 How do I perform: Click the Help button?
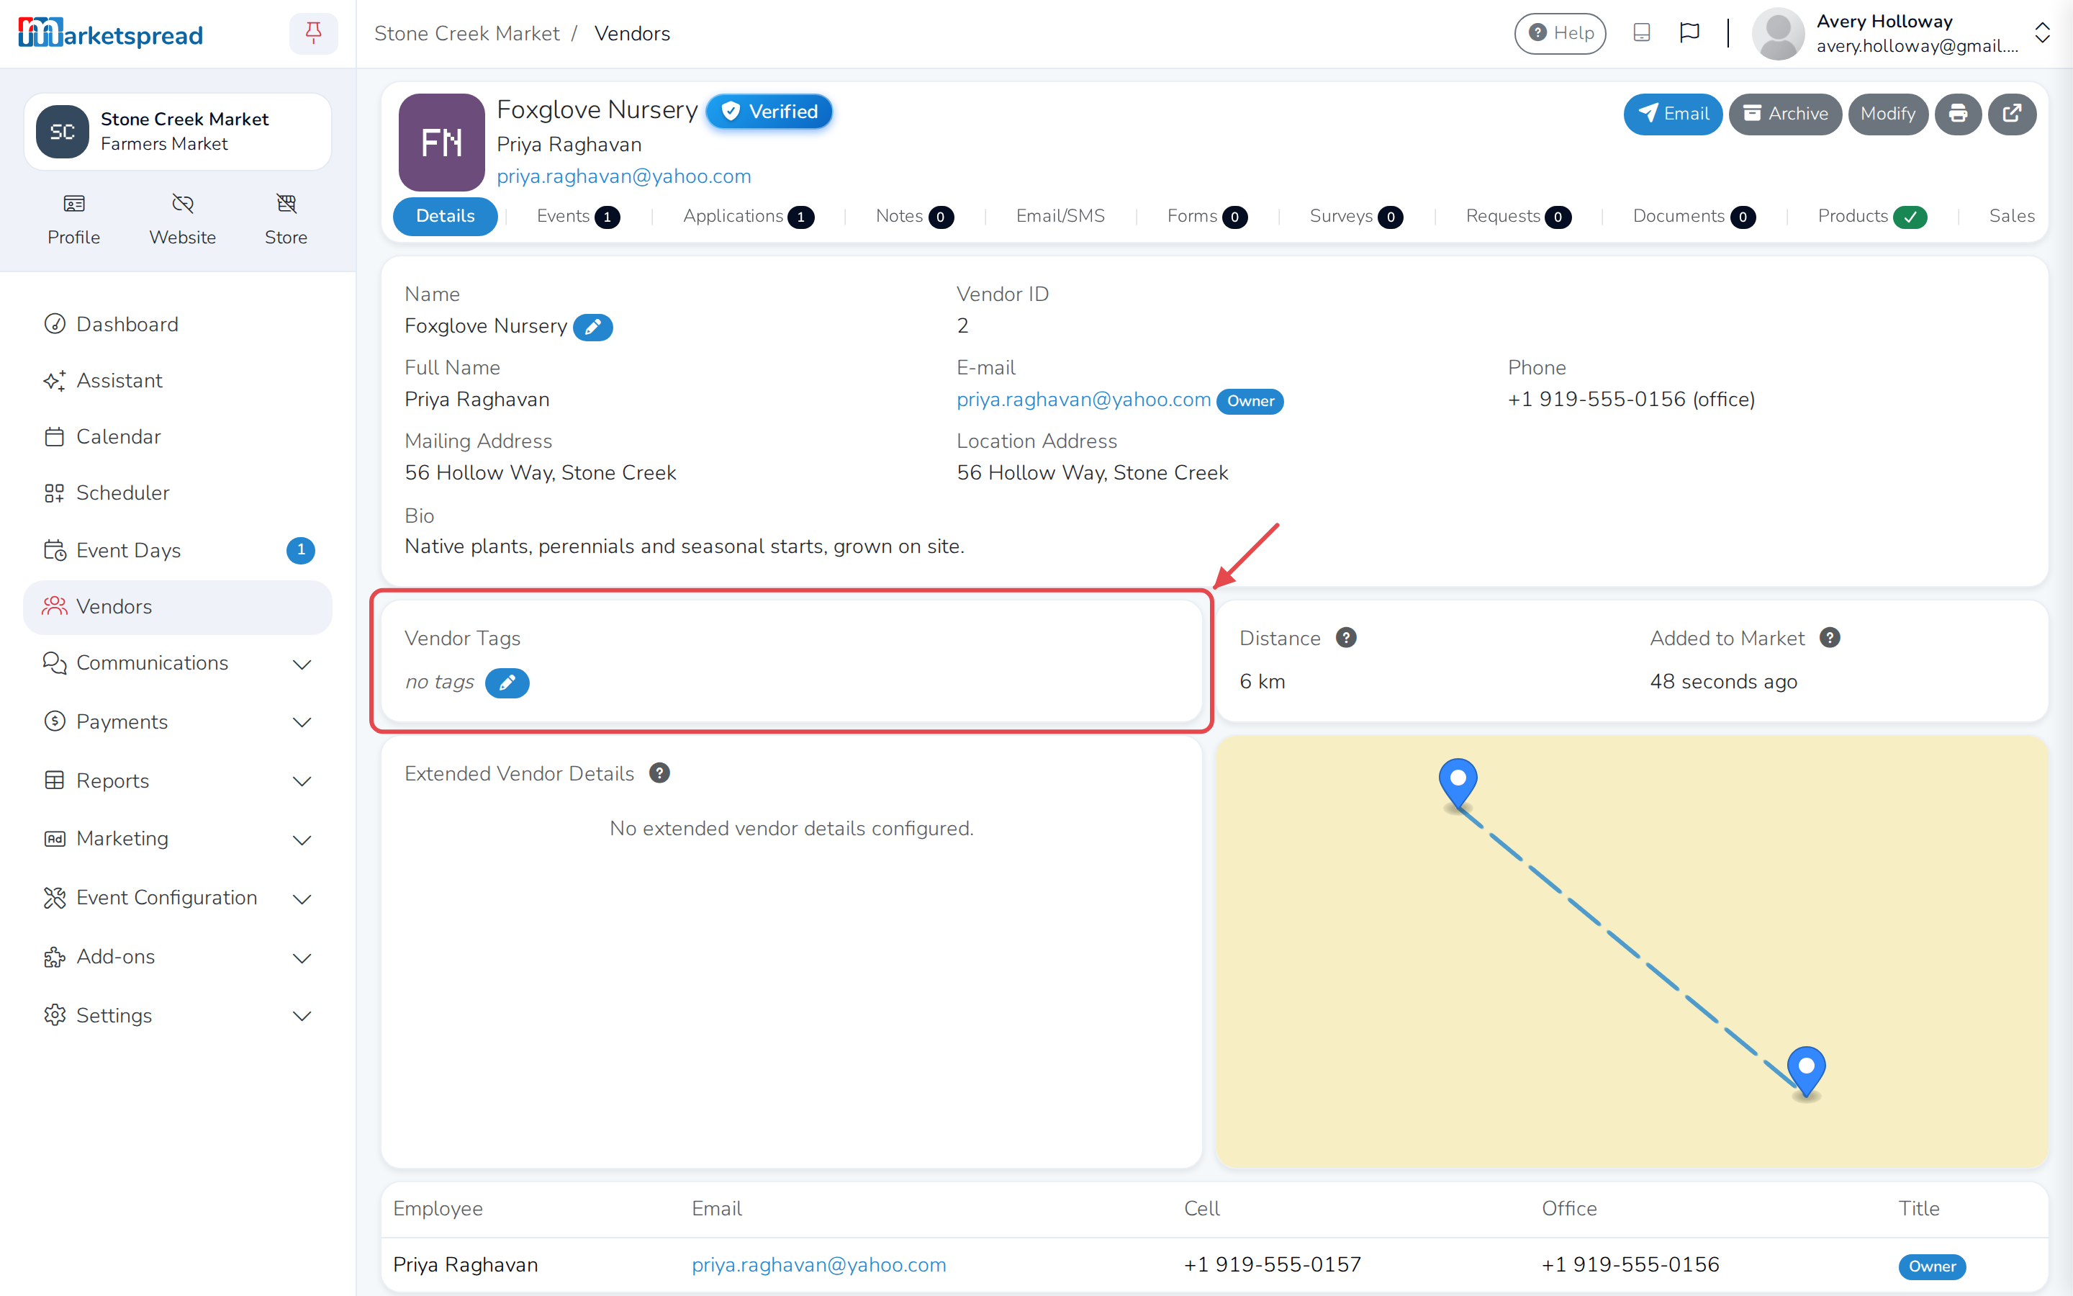coord(1560,32)
